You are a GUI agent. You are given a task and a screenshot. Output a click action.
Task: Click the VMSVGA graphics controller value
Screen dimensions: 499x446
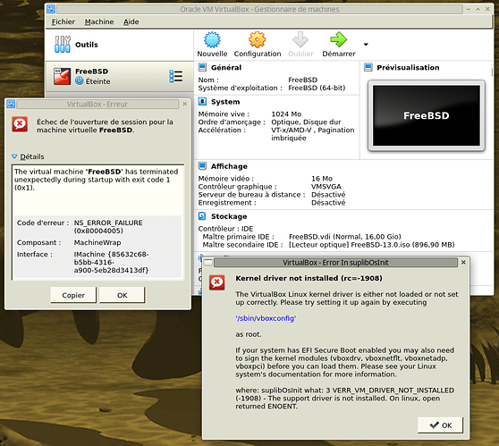[326, 187]
